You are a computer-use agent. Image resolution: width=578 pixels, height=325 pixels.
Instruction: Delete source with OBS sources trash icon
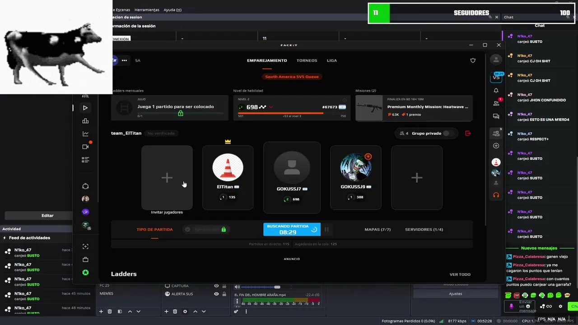(x=175, y=311)
